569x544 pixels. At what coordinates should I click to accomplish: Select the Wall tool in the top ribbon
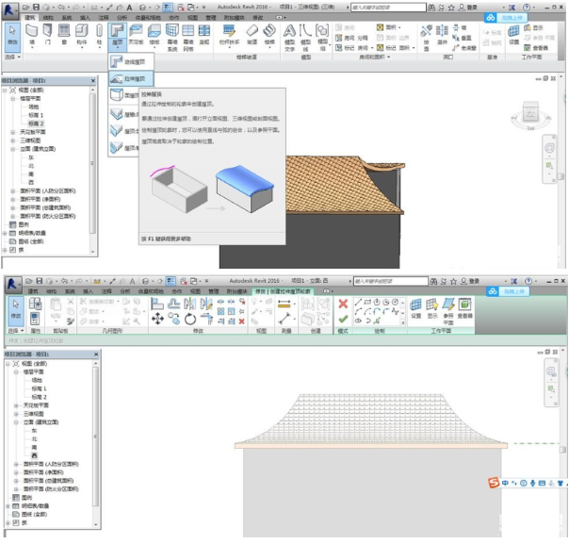click(x=33, y=34)
